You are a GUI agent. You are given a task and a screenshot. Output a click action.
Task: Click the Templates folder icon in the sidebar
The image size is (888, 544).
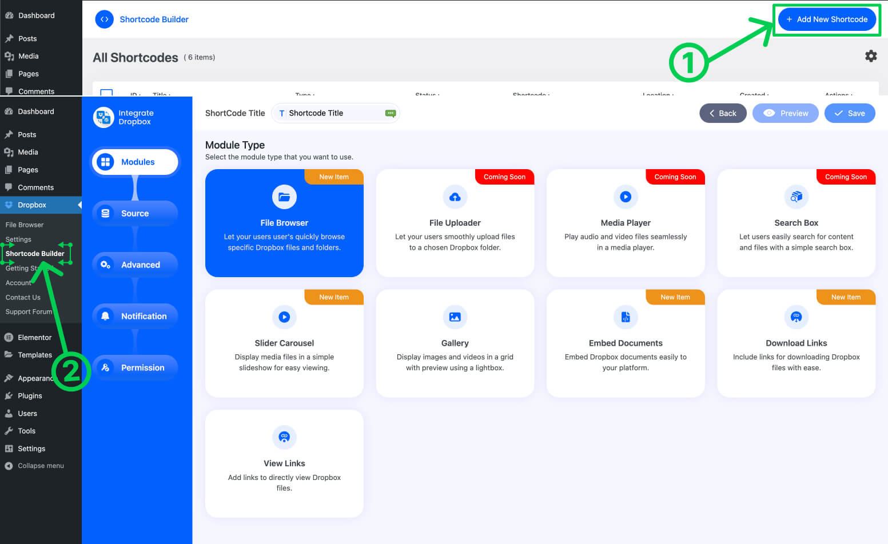(9, 354)
